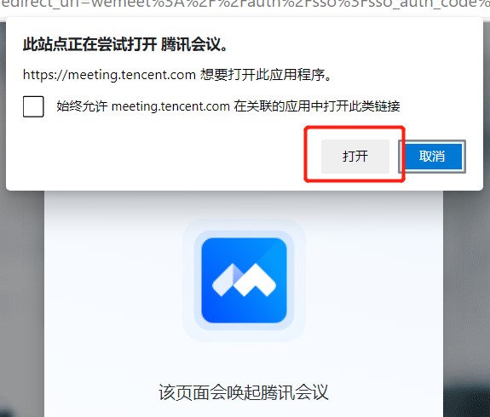The height and width of the screenshot is (417, 490).
Task: Click the Tencent Meeting app logo
Action: pyautogui.click(x=244, y=280)
